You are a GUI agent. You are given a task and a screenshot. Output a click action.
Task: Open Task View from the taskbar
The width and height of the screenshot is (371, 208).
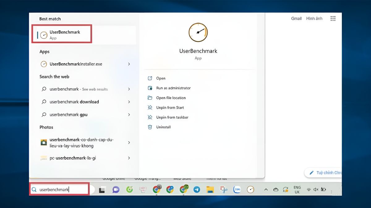[x=102, y=190]
